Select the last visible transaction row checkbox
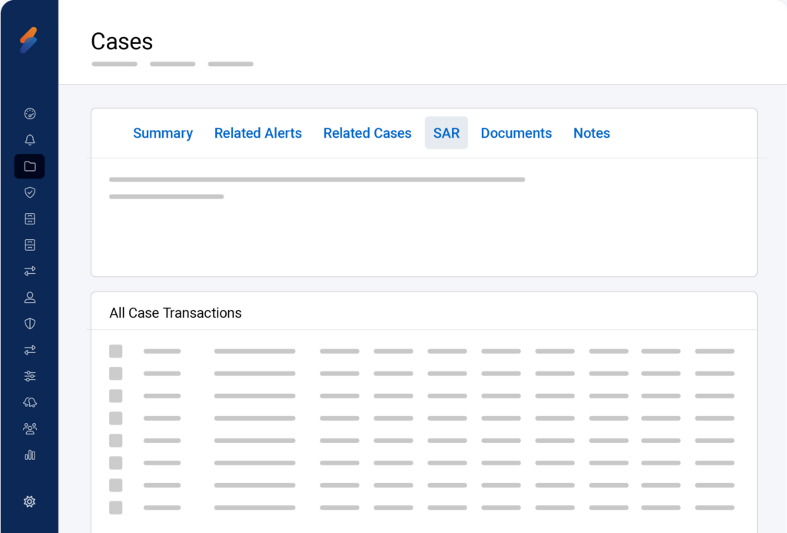This screenshot has height=533, width=787. (x=116, y=508)
